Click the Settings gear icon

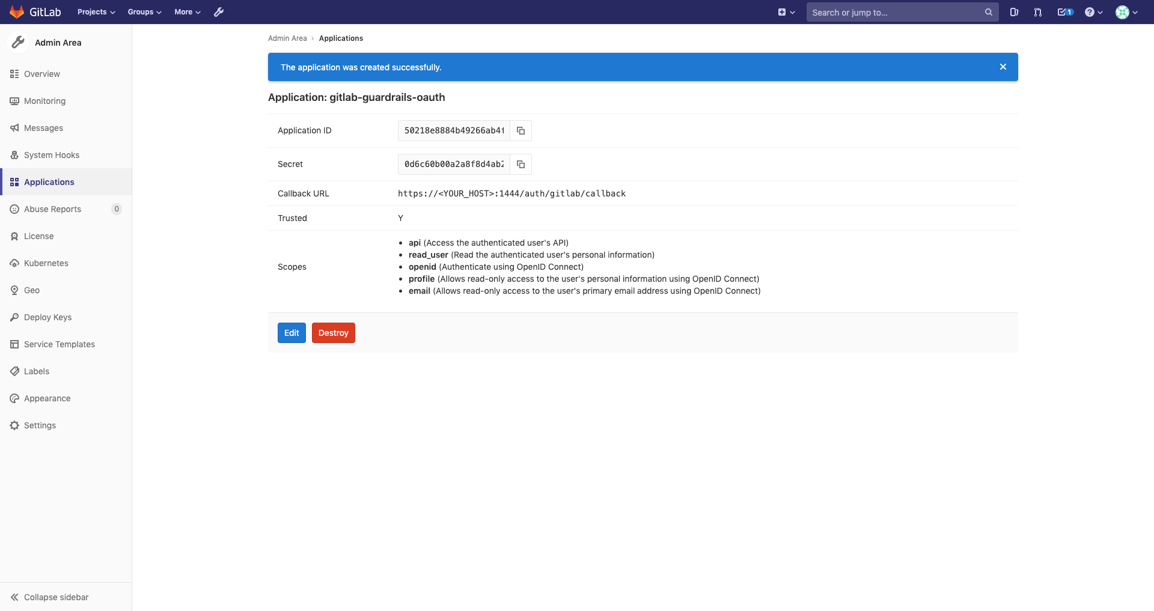point(14,425)
